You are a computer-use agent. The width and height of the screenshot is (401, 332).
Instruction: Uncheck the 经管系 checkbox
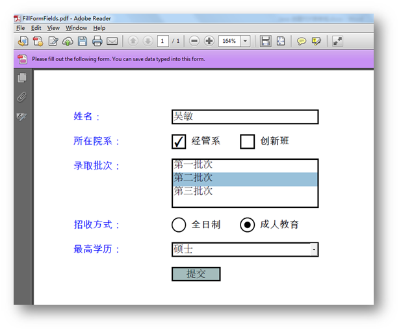point(179,142)
